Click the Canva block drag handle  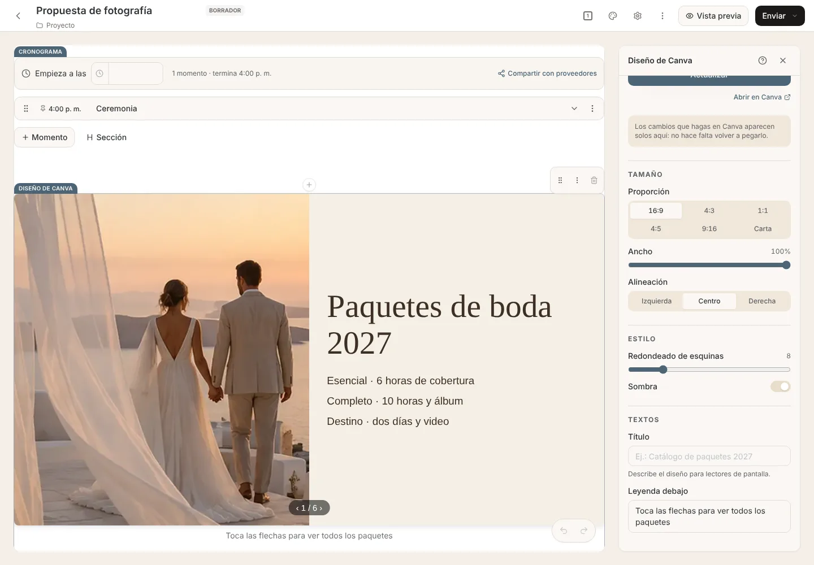[x=560, y=180]
